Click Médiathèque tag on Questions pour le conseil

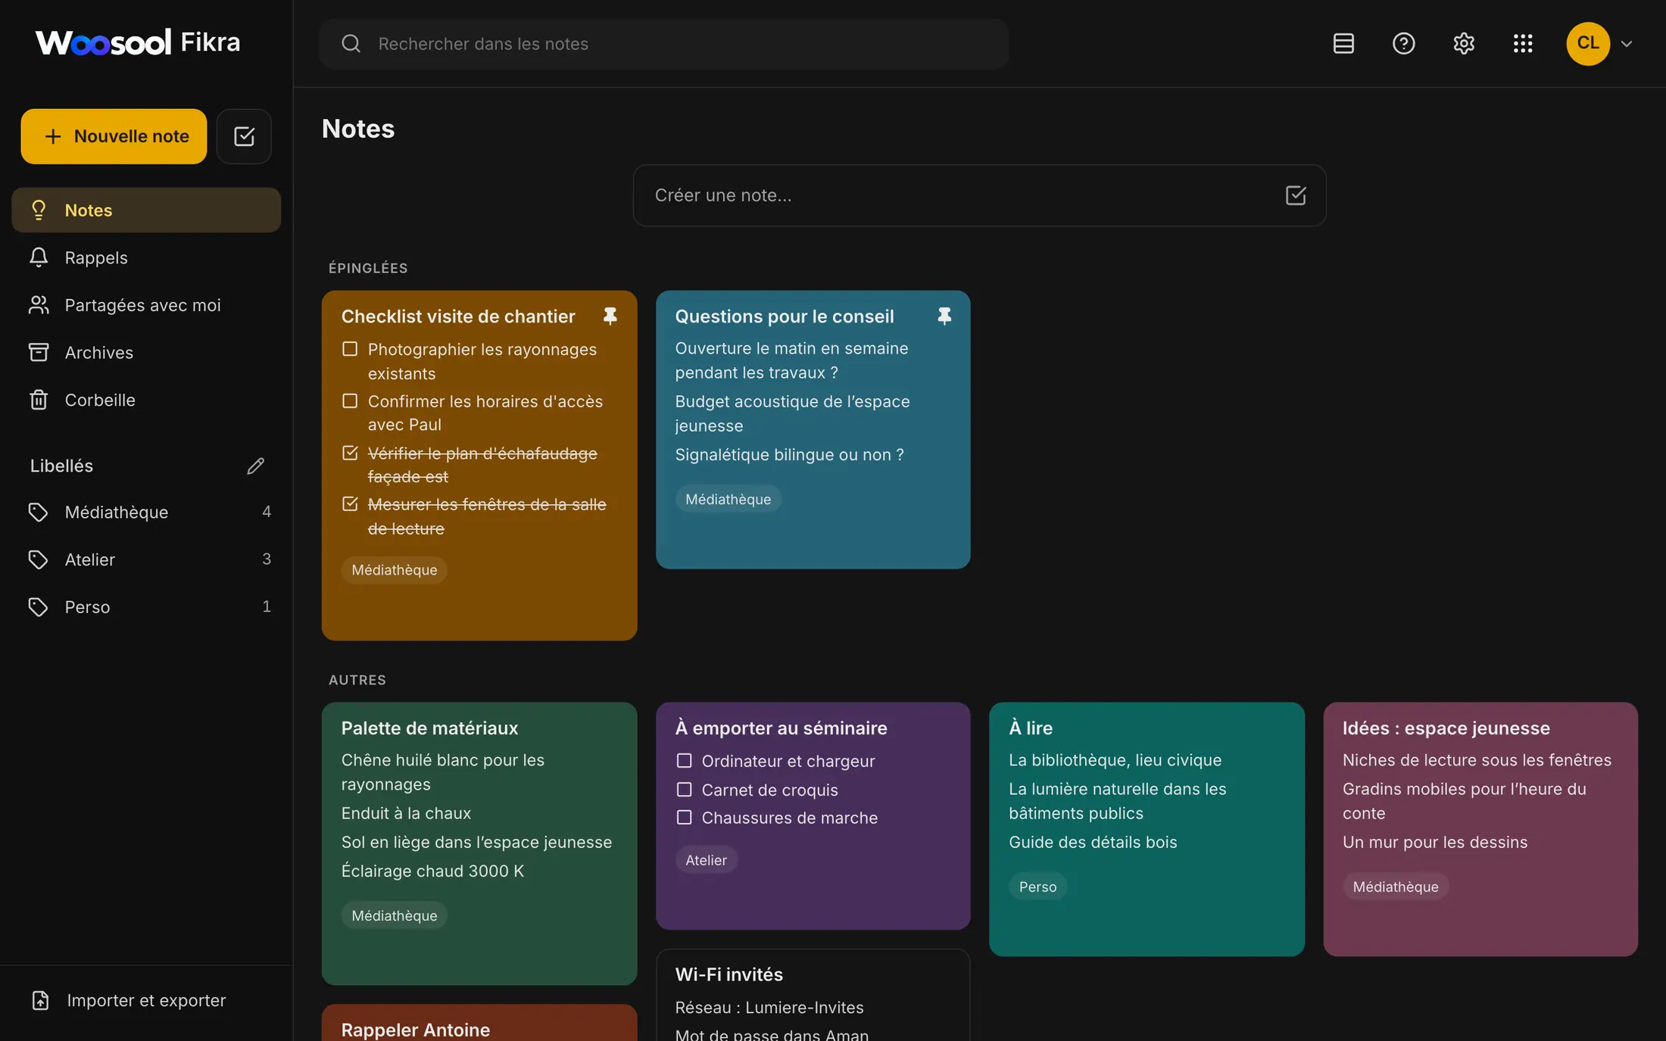click(728, 499)
